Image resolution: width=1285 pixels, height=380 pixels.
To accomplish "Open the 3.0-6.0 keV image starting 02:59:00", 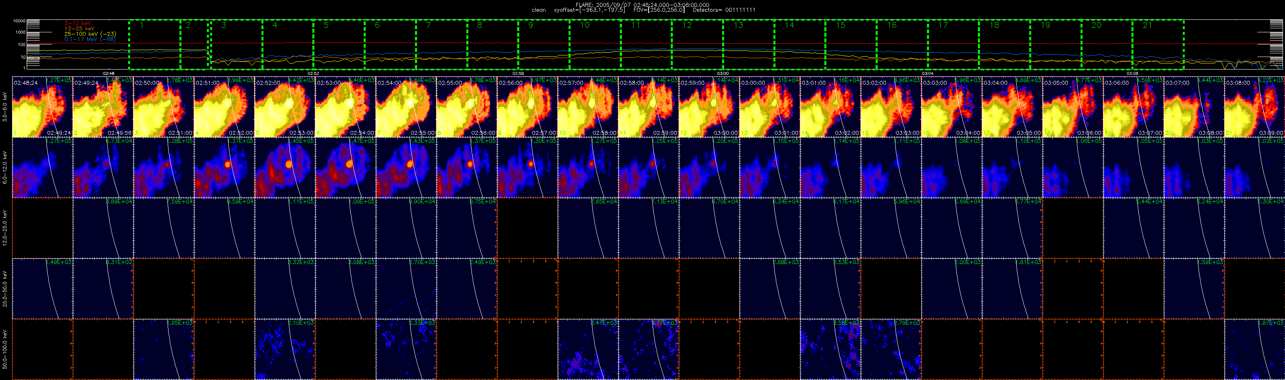I will pyautogui.click(x=709, y=107).
